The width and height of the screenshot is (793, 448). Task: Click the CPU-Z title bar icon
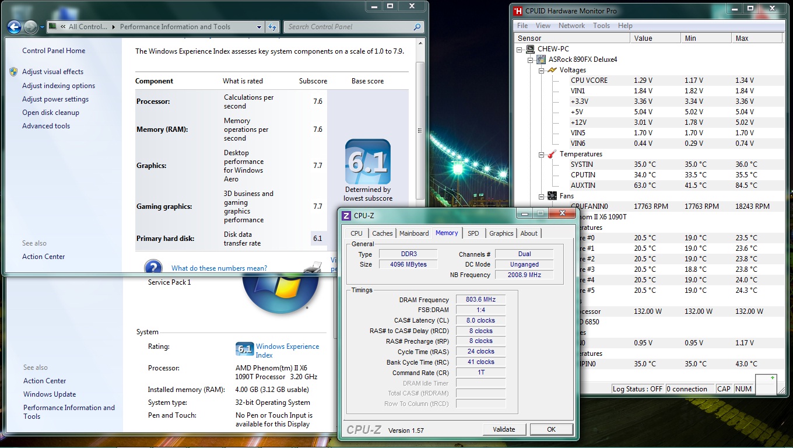point(346,216)
